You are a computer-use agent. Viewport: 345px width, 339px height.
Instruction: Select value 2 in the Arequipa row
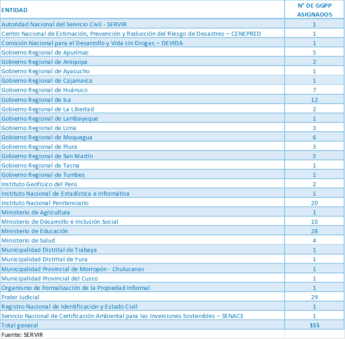pos(315,62)
